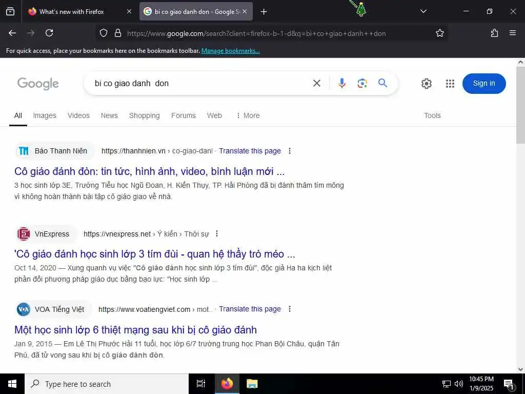Click the page vertical scrollbar thumb
Viewport: 525px width, 394px height.
coord(521,105)
